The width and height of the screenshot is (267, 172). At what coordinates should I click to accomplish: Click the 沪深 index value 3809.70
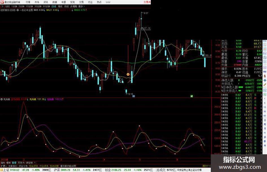click(66, 170)
